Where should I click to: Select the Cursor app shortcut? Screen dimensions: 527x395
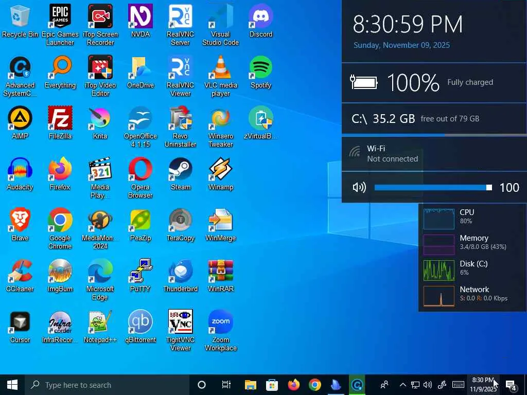(x=20, y=327)
